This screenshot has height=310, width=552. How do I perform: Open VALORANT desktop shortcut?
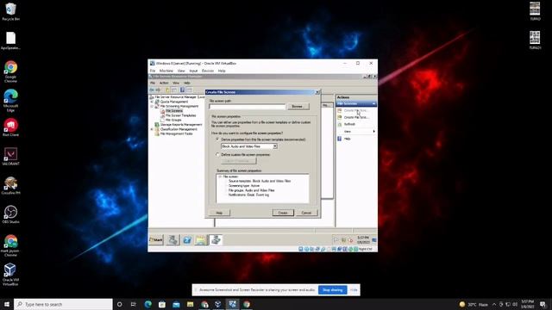pos(10,157)
